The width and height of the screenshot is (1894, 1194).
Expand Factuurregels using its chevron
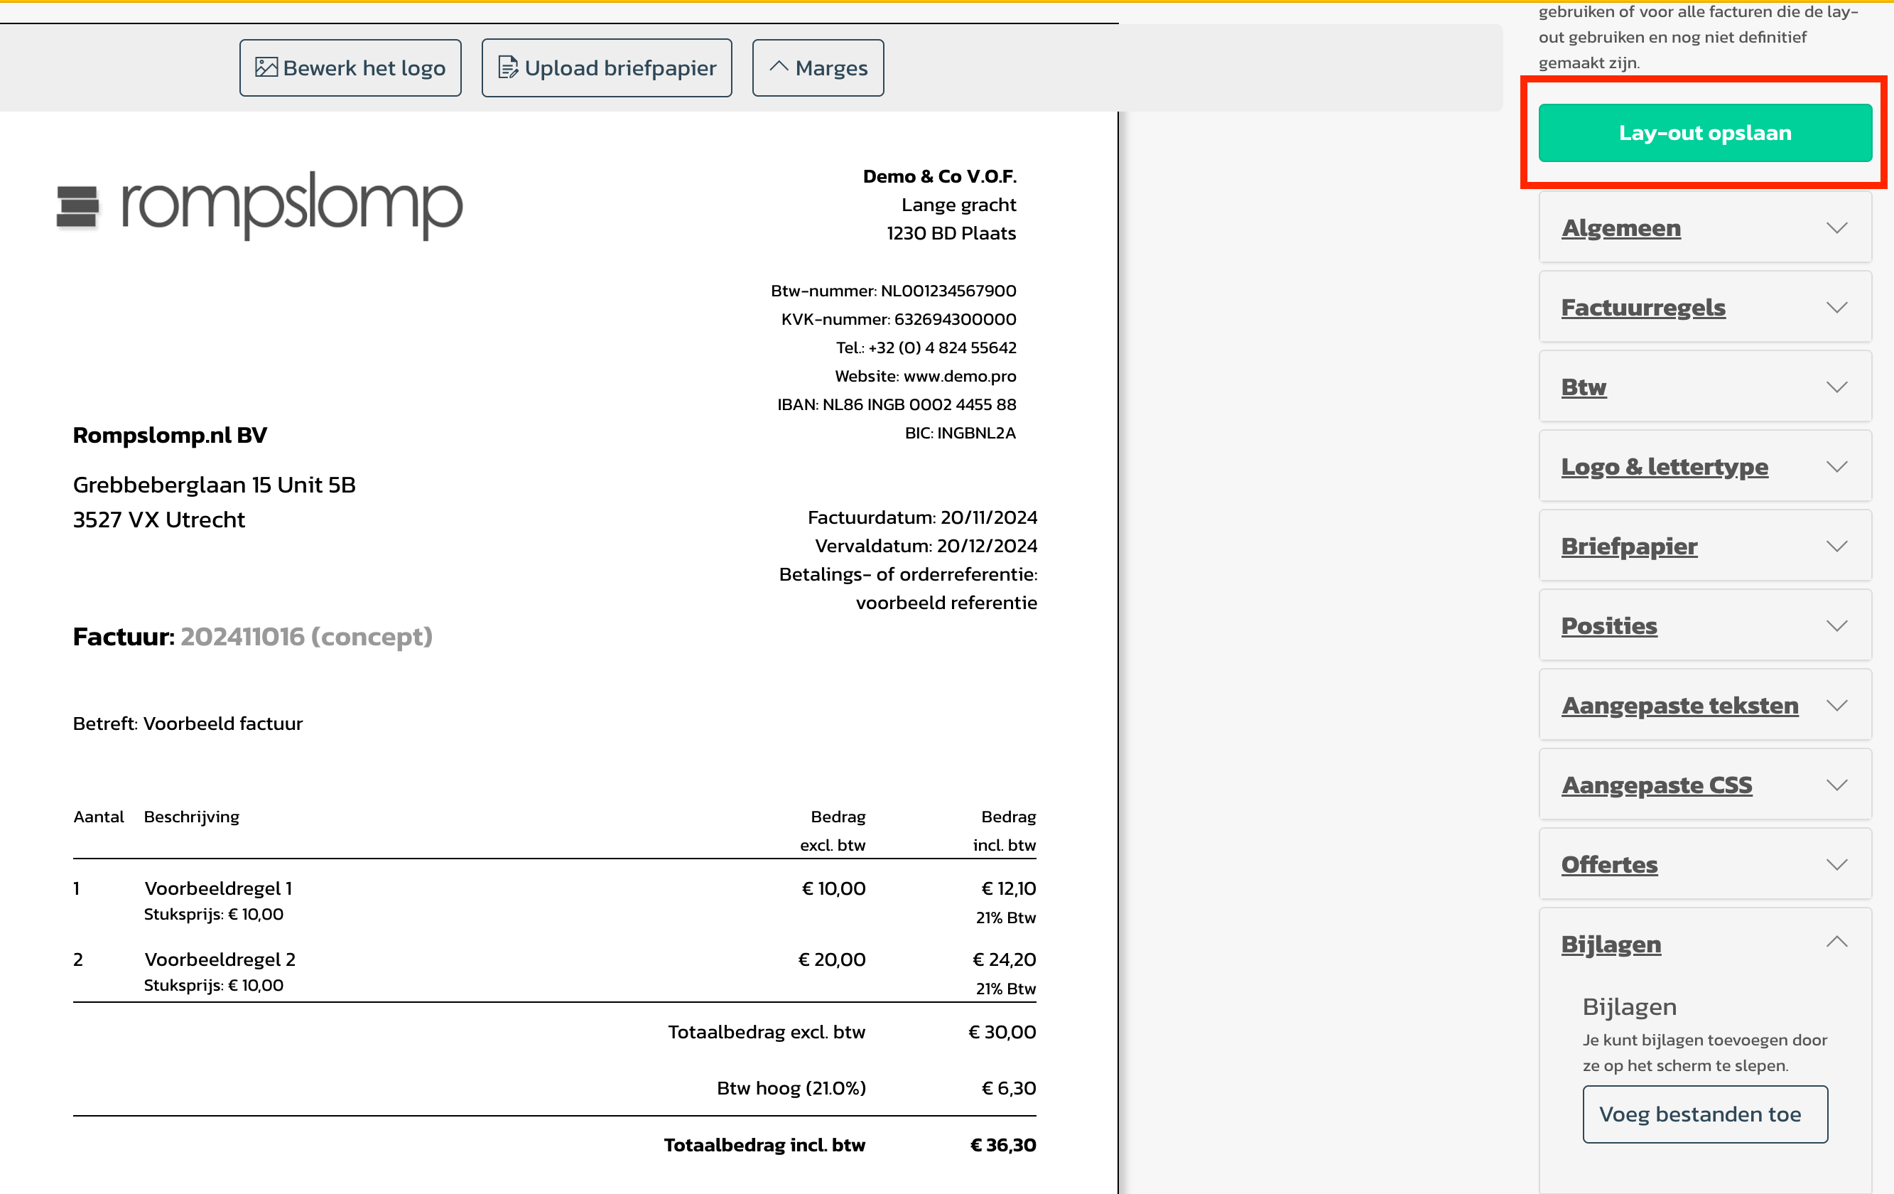point(1836,307)
